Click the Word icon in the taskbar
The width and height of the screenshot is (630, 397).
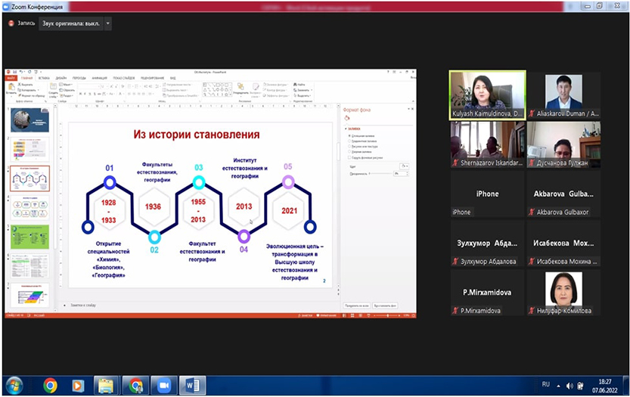pyautogui.click(x=192, y=386)
